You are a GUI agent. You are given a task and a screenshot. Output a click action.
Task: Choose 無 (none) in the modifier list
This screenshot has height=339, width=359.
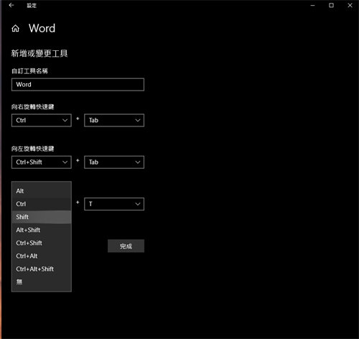pyautogui.click(x=42, y=282)
